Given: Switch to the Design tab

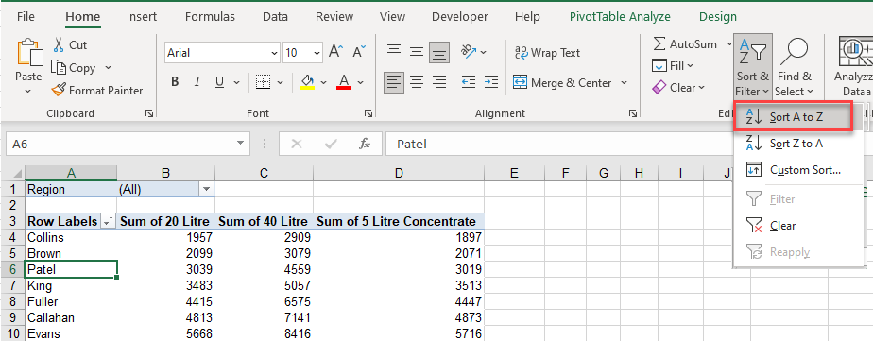Looking at the screenshot, I should tap(718, 17).
